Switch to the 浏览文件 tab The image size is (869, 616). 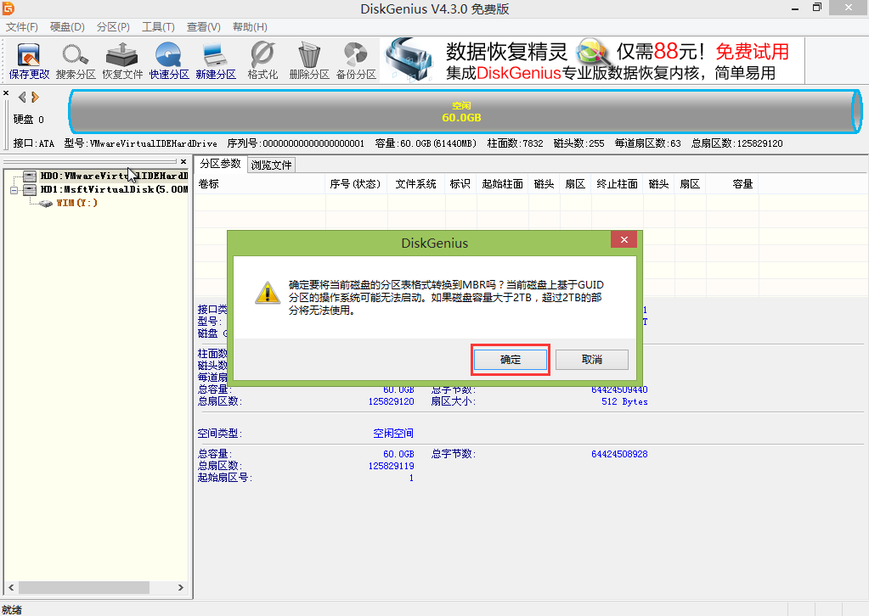tap(271, 165)
